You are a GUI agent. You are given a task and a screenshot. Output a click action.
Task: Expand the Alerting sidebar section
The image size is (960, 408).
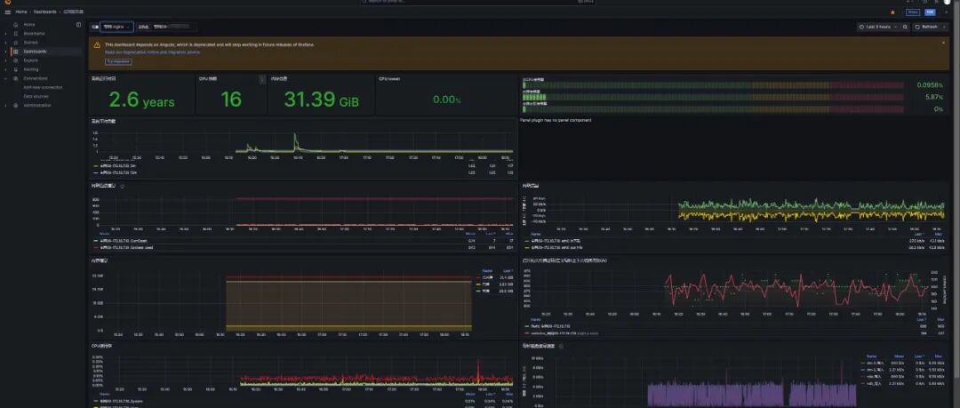click(x=6, y=69)
